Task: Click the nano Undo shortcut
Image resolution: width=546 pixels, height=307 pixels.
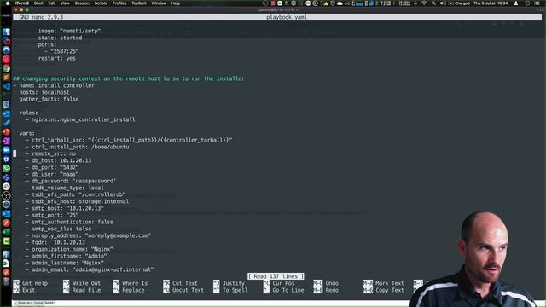Action: click(x=326, y=283)
